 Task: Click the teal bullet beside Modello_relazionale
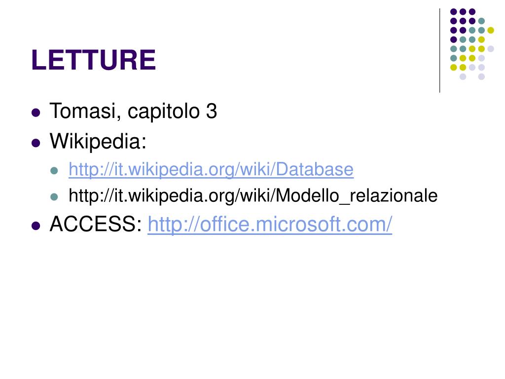tap(54, 196)
